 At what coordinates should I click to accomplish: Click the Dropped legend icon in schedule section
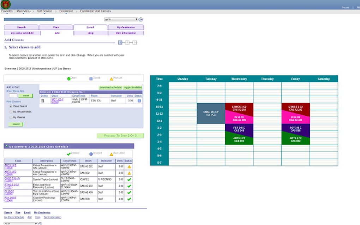click(90, 154)
